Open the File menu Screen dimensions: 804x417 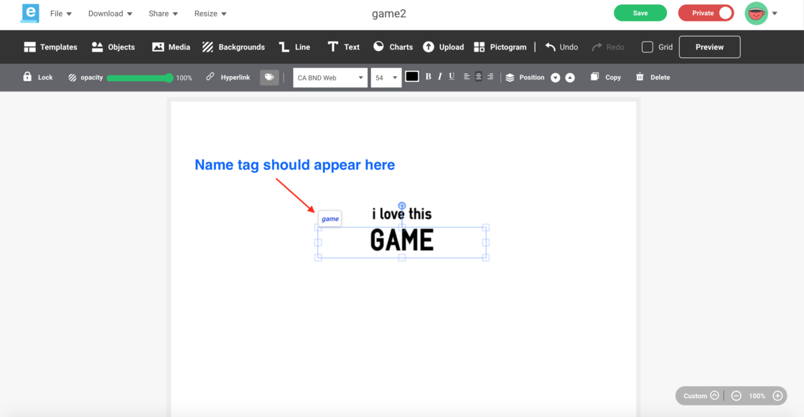(x=60, y=14)
